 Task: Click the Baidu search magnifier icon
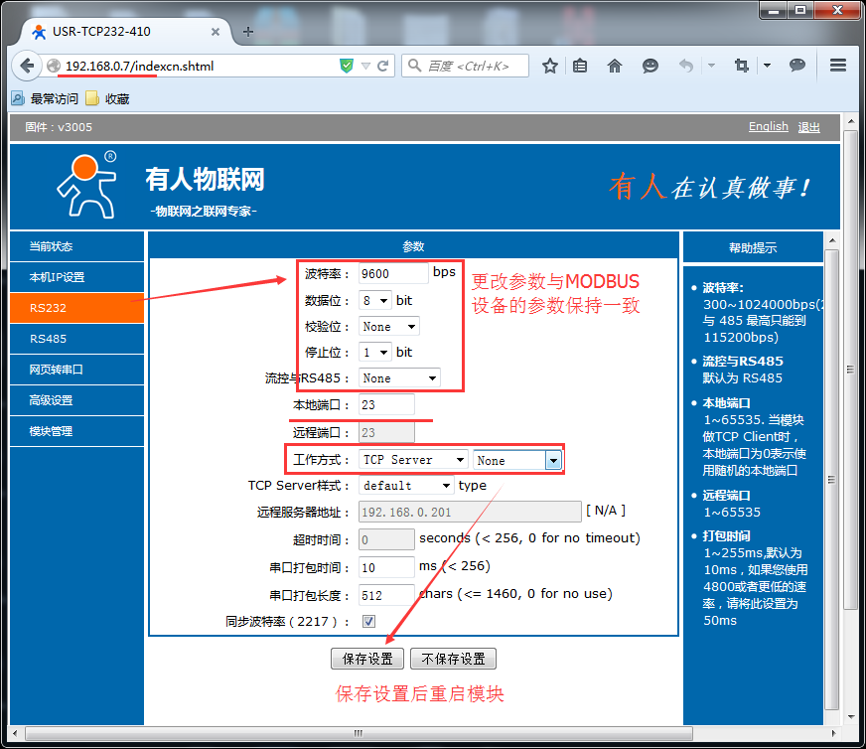click(x=414, y=66)
